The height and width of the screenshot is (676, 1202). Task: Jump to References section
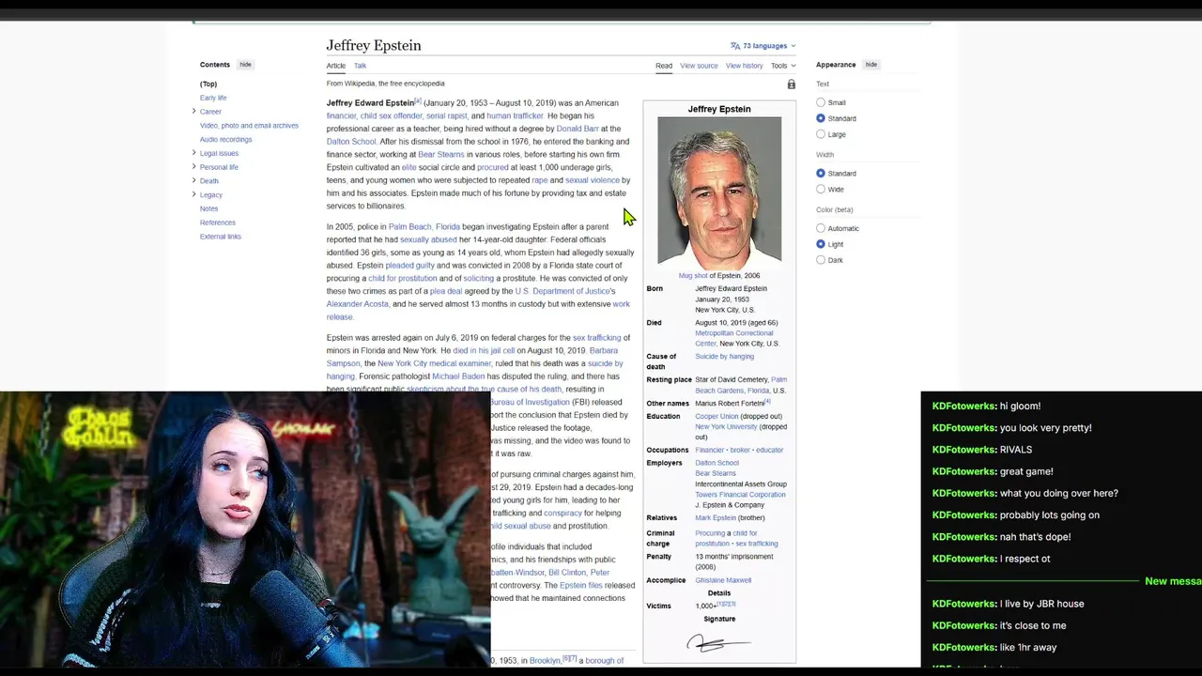coord(218,223)
